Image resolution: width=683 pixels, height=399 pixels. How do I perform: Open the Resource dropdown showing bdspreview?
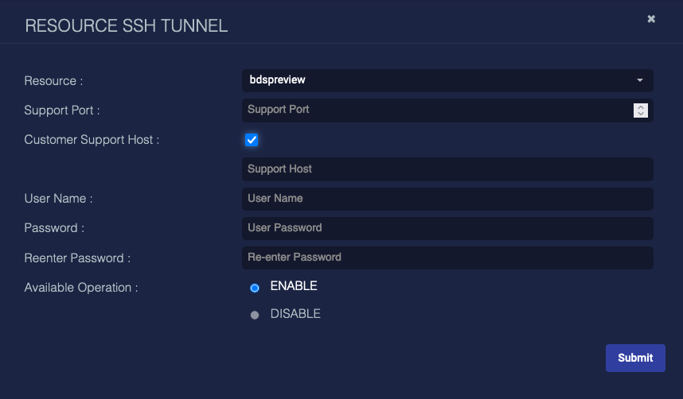click(447, 80)
